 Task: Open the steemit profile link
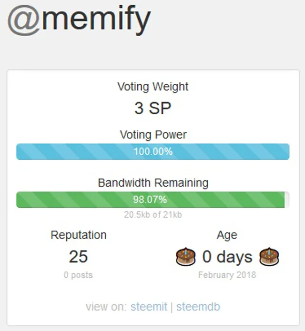[149, 307]
